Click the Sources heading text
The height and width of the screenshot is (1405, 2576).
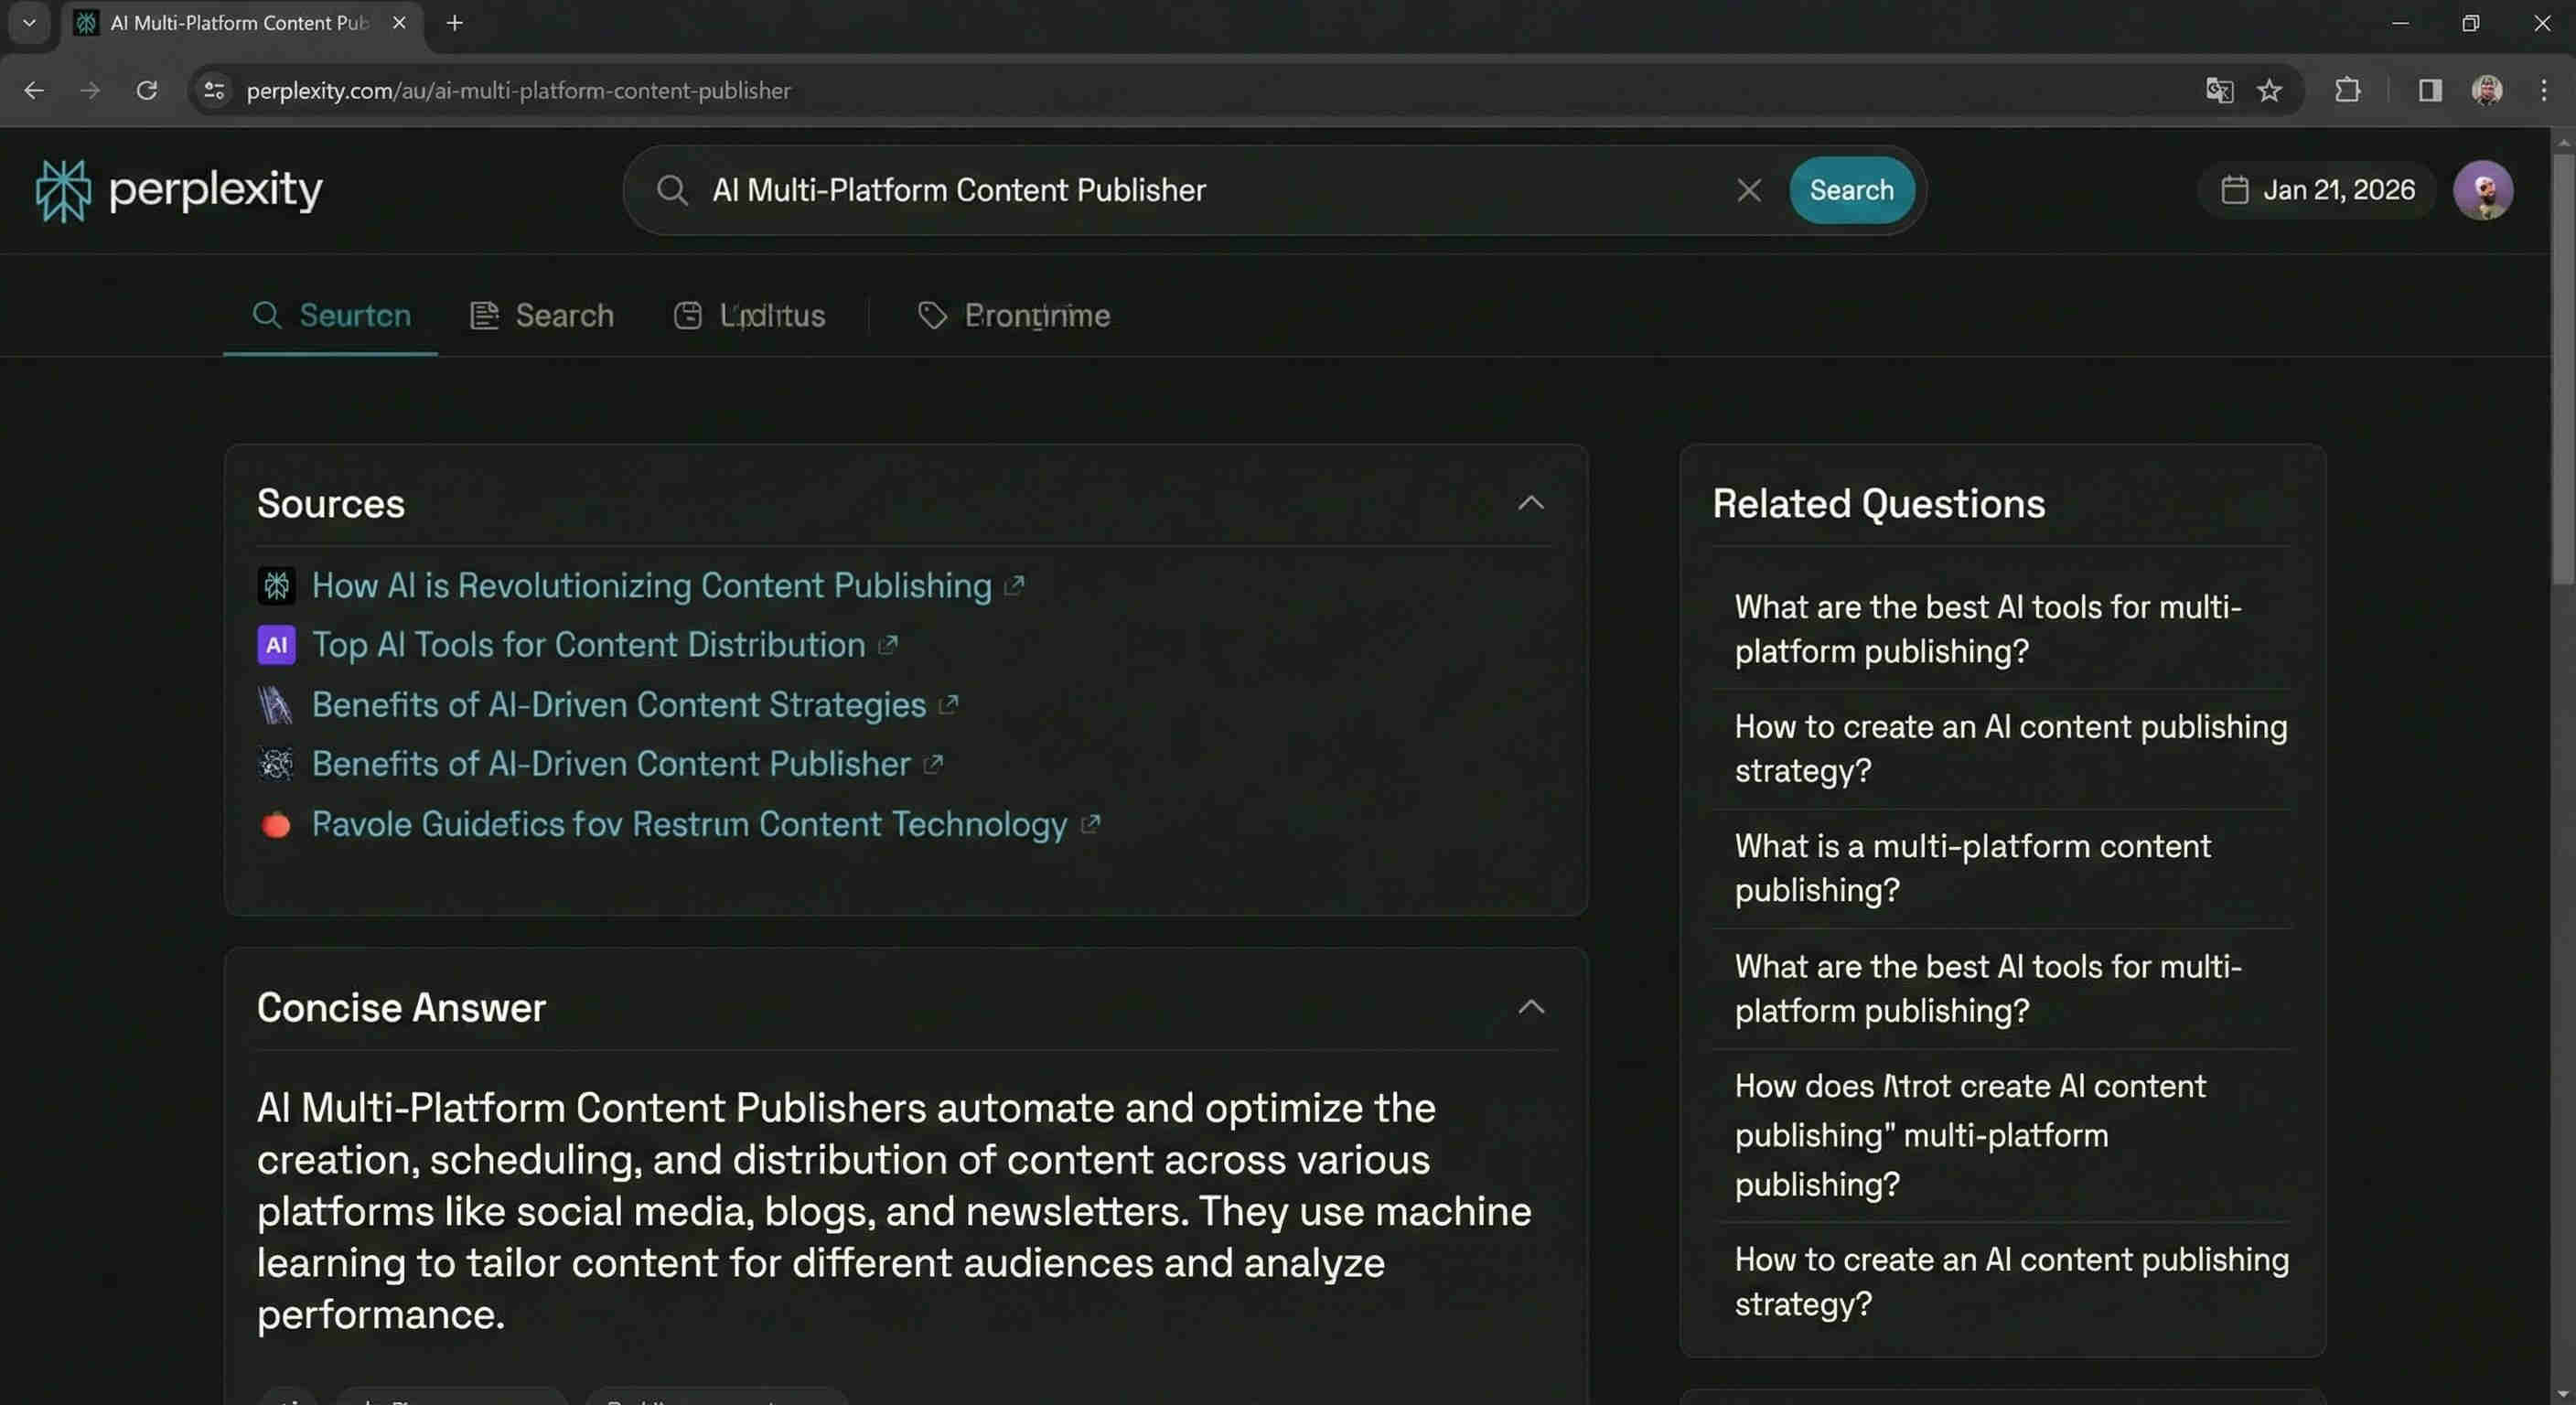point(331,503)
